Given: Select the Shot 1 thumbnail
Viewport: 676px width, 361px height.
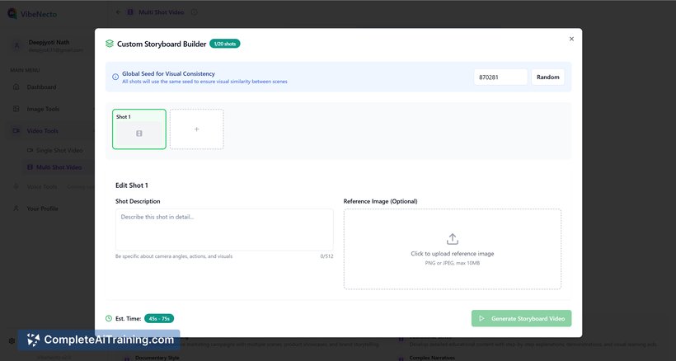Looking at the screenshot, I should [x=139, y=129].
